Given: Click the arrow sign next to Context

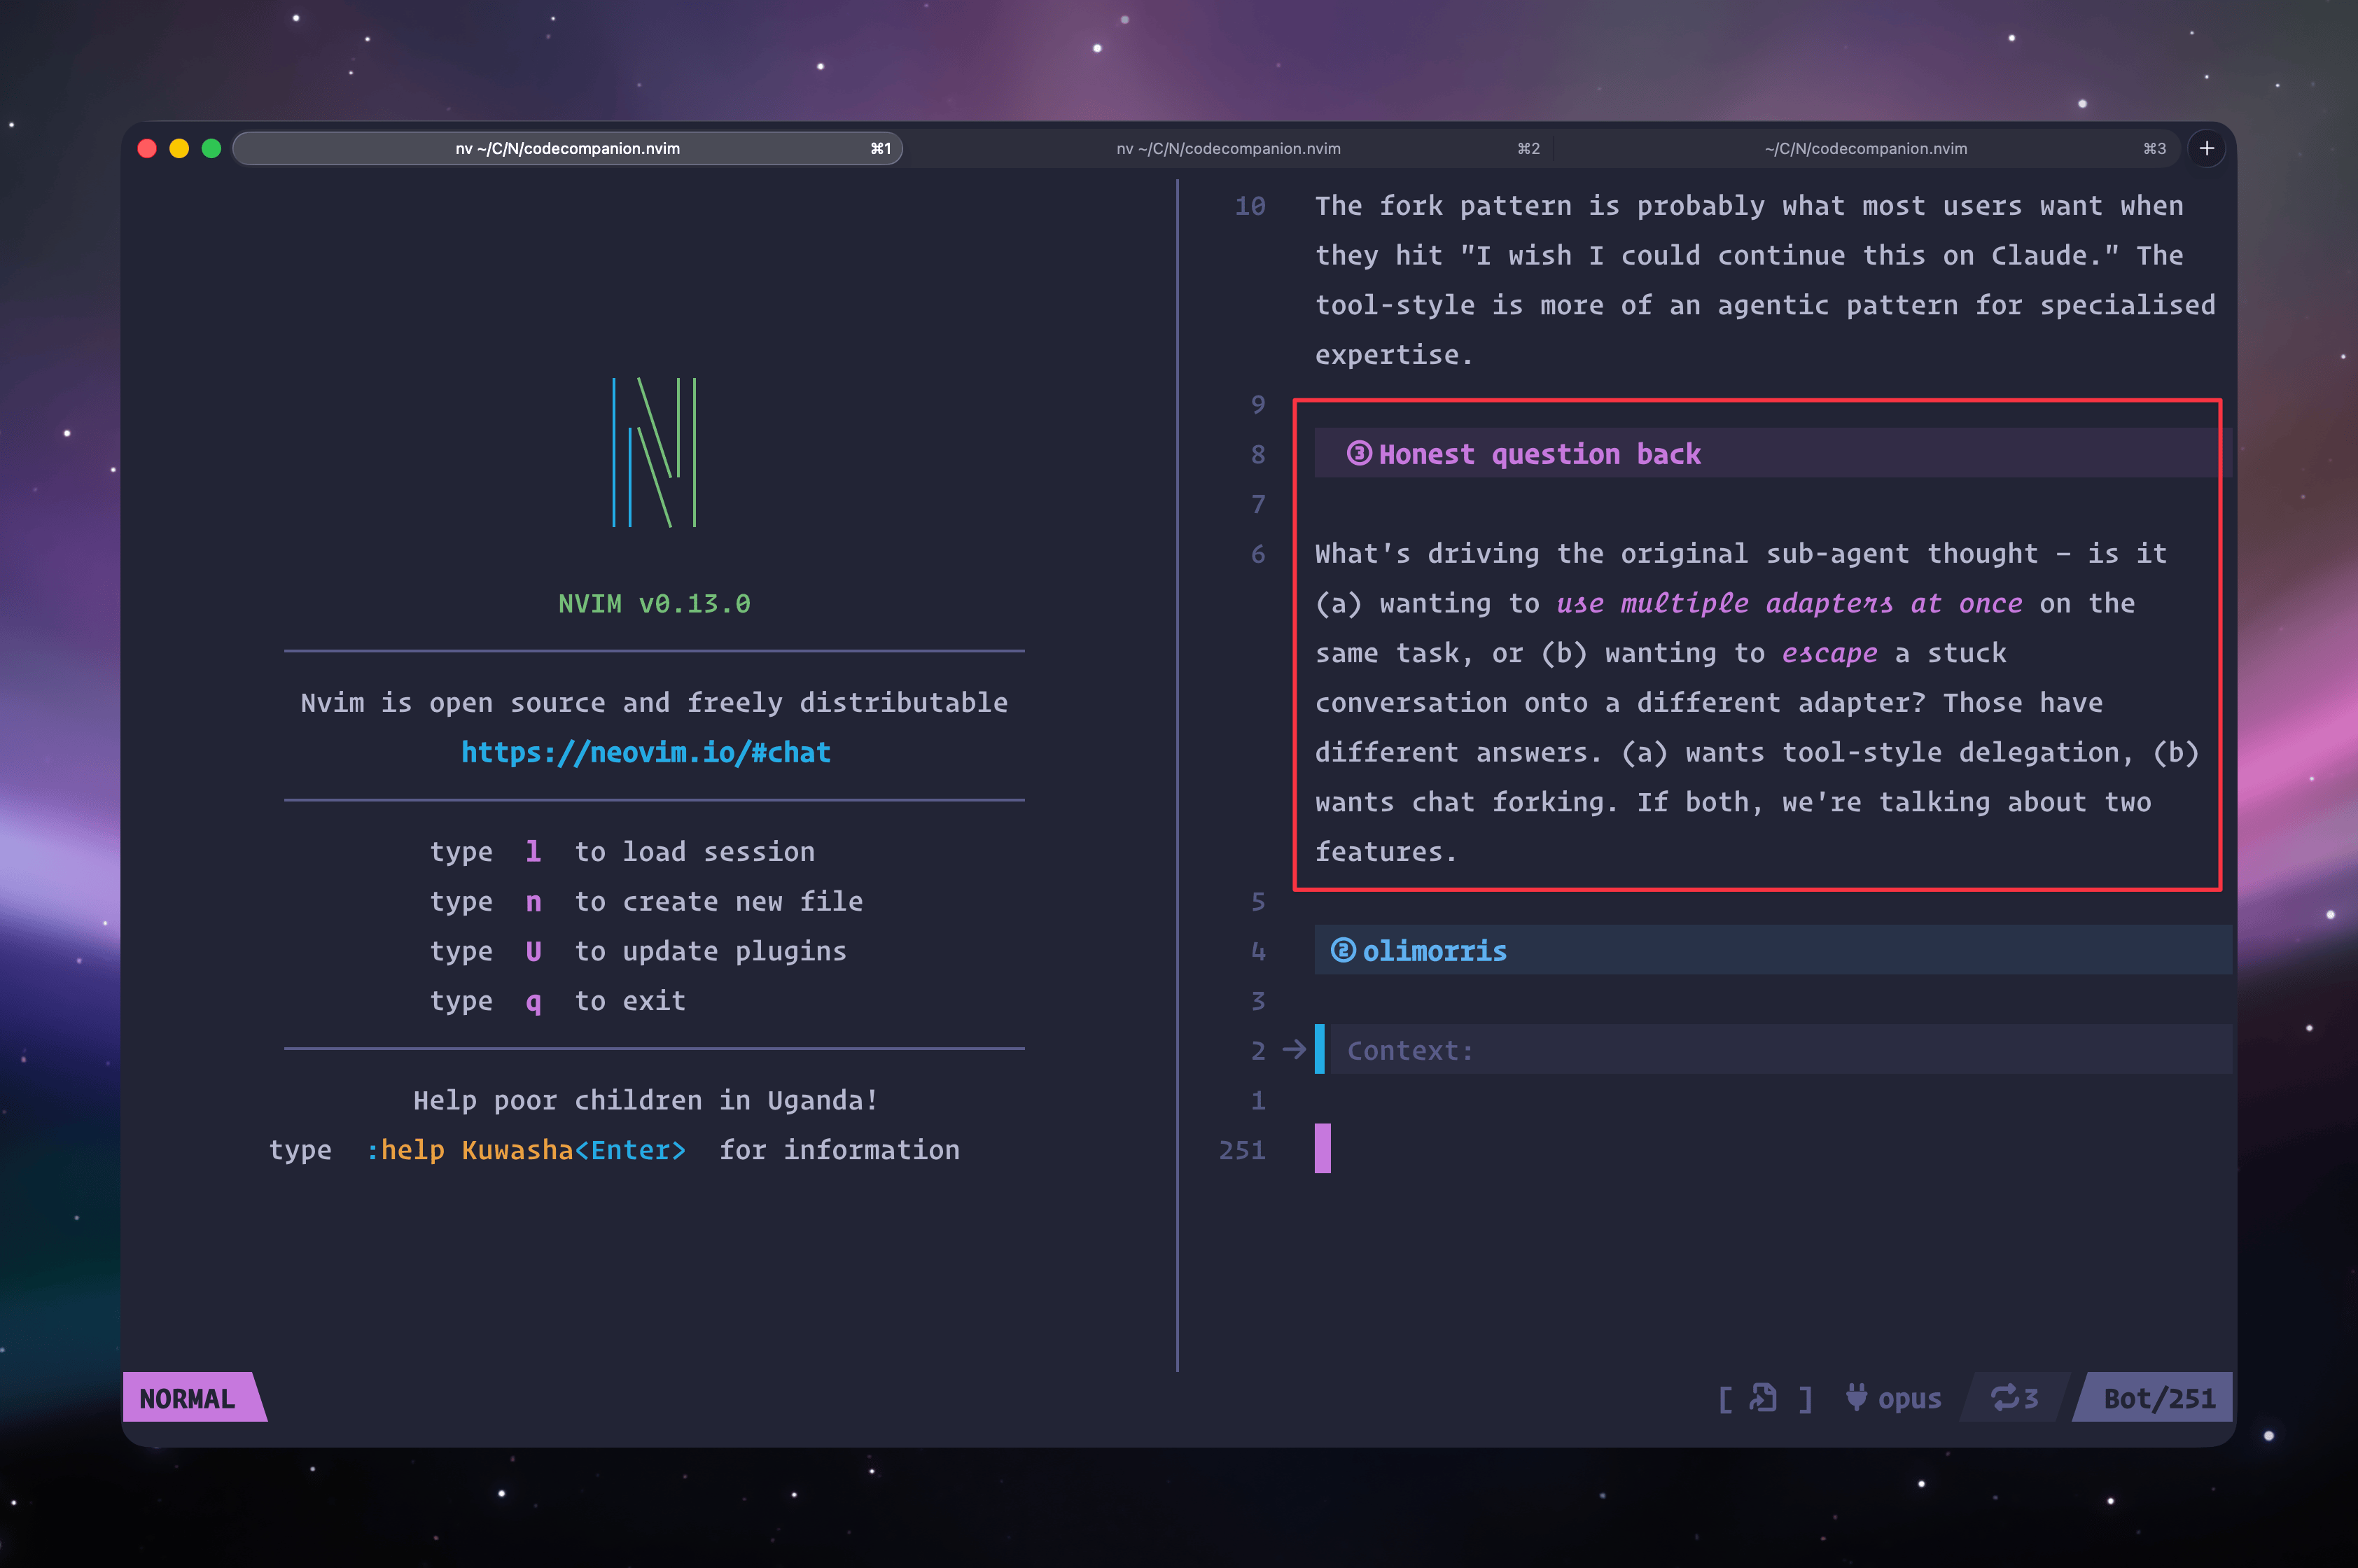Looking at the screenshot, I should coord(1294,1050).
